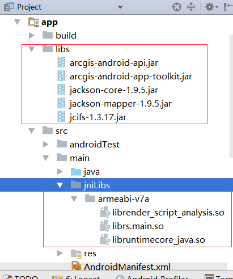Click the librs.main.so unknown file icon
The image size is (233, 279).
[105, 226]
